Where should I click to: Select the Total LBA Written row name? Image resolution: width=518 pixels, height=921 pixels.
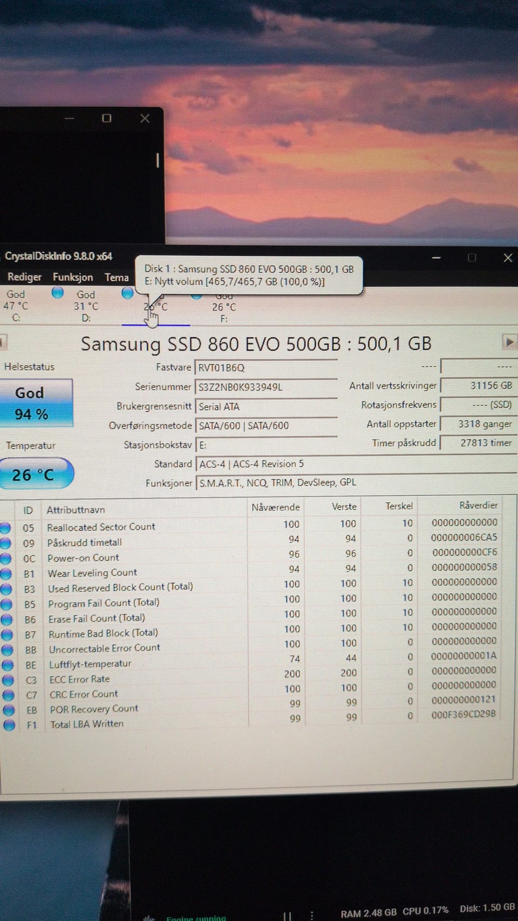87,724
